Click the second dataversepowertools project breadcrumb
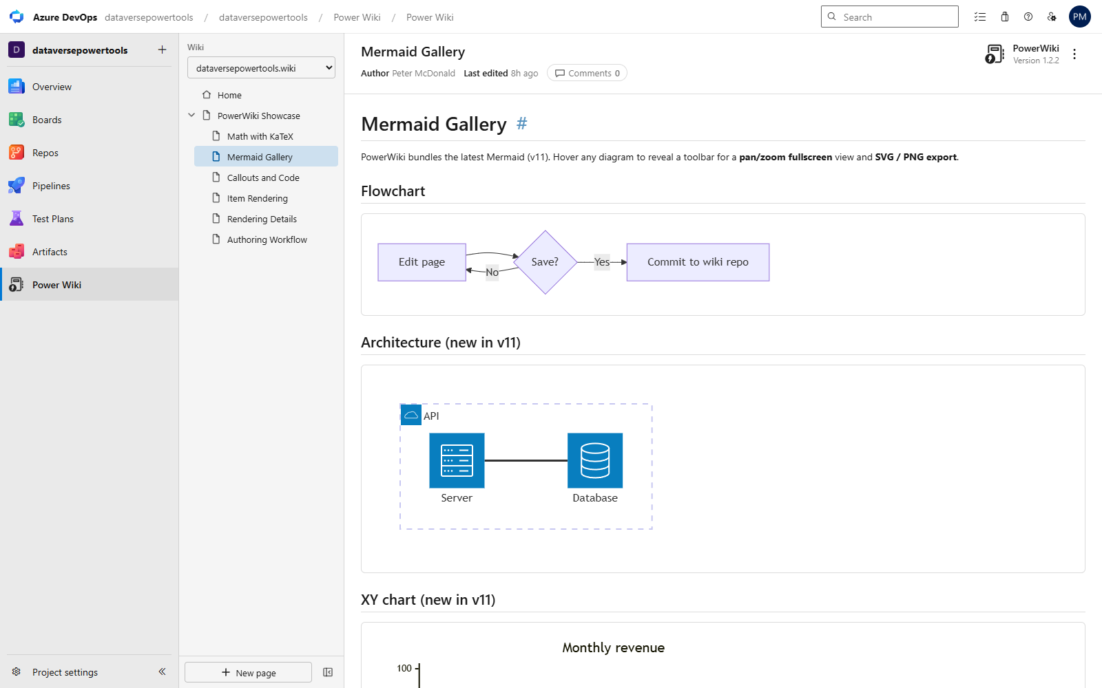Screen dimensions: 1102x688 [263, 17]
